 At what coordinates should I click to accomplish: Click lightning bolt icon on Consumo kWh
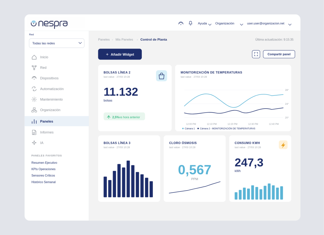[x=283, y=145]
